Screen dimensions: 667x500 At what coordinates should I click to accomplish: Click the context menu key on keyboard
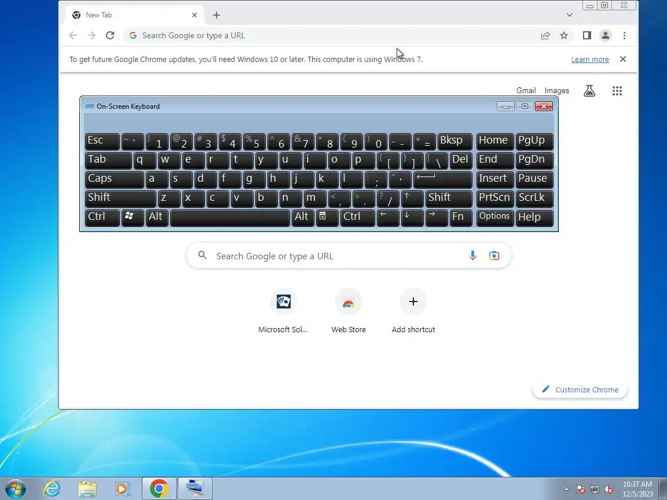pyautogui.click(x=327, y=217)
